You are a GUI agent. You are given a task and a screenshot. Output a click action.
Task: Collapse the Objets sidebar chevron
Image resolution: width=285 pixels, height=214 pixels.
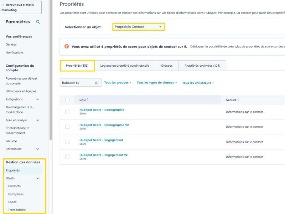click(38, 178)
